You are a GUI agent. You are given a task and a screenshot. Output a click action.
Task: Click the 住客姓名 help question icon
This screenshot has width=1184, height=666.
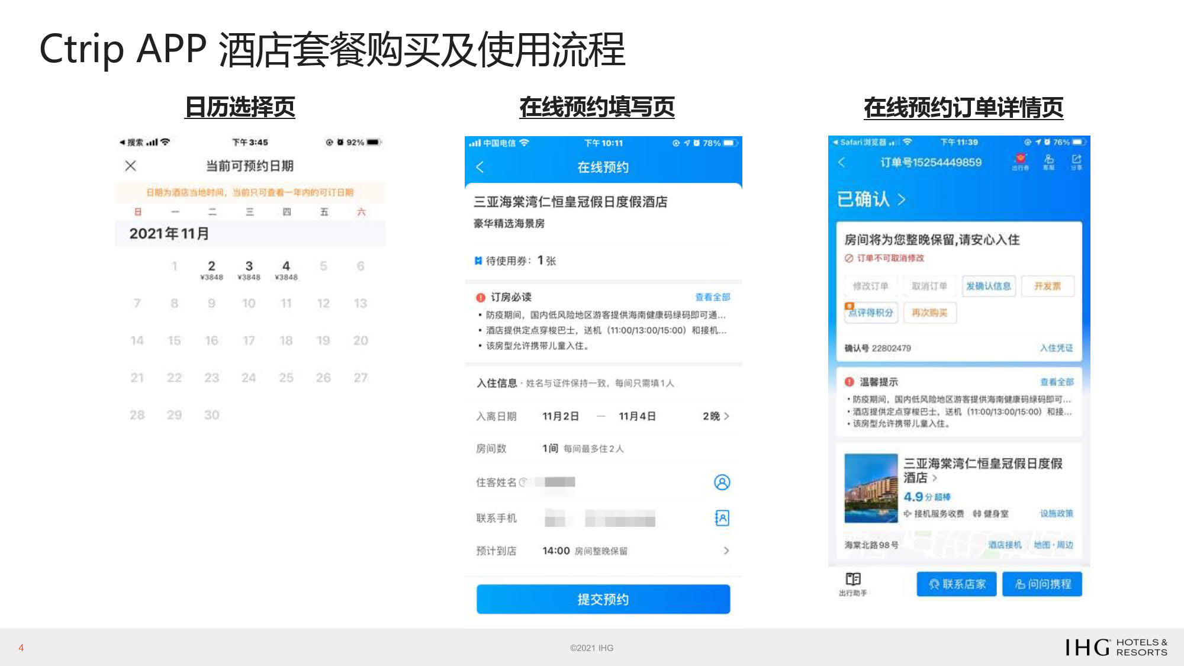(x=523, y=482)
